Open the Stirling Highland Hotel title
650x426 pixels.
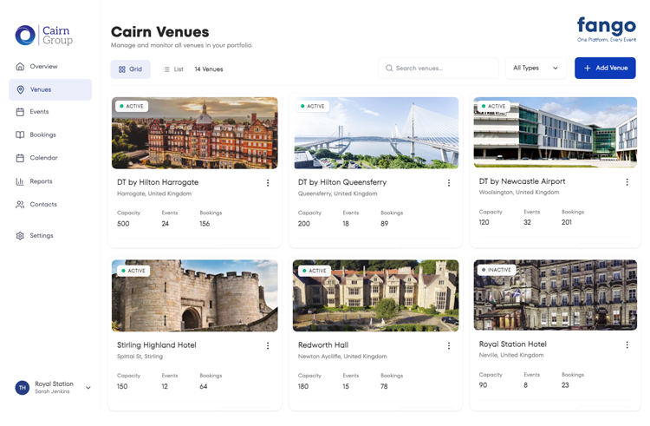pyautogui.click(x=156, y=345)
